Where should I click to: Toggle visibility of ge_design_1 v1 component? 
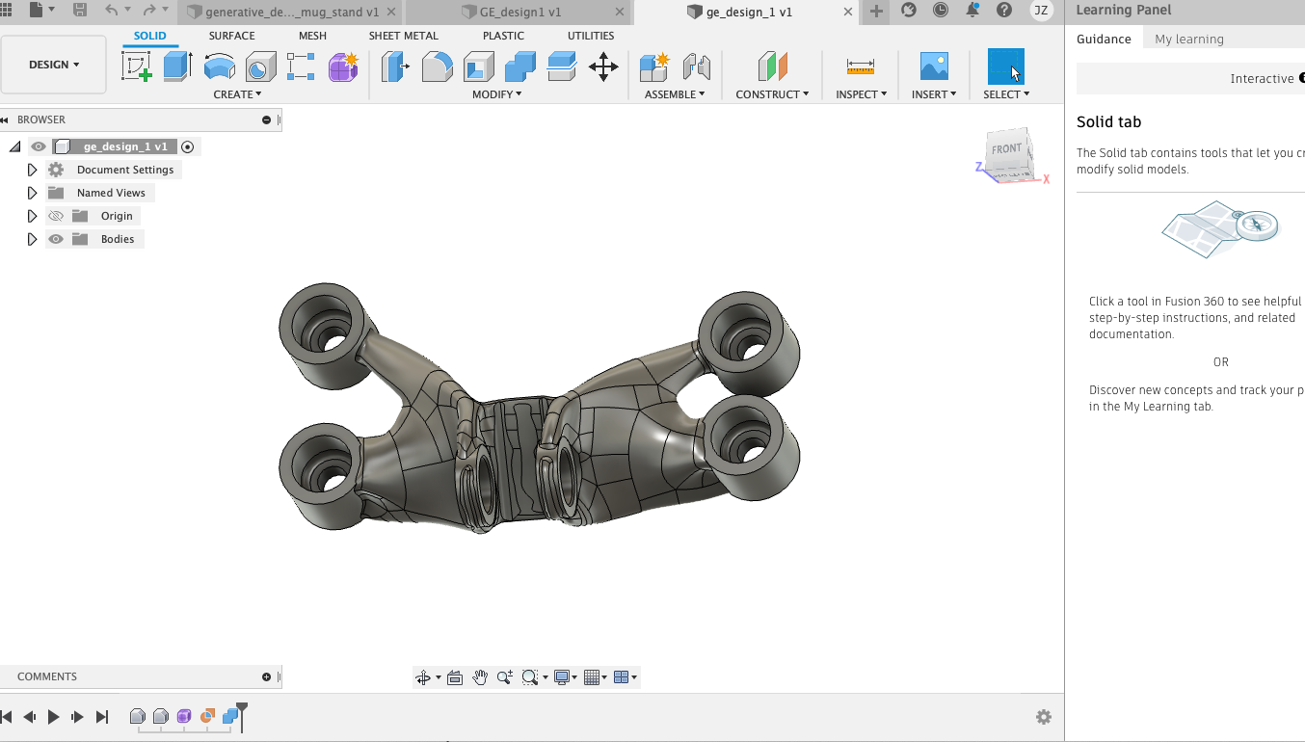click(39, 146)
